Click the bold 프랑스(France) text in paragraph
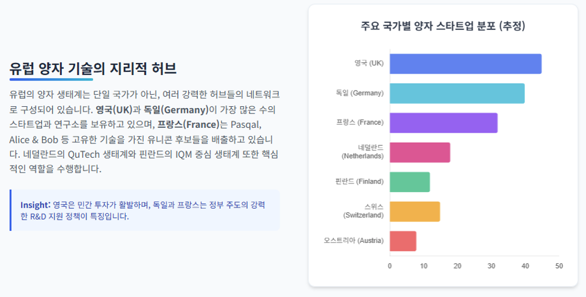This screenshot has width=586, height=297. click(x=188, y=124)
